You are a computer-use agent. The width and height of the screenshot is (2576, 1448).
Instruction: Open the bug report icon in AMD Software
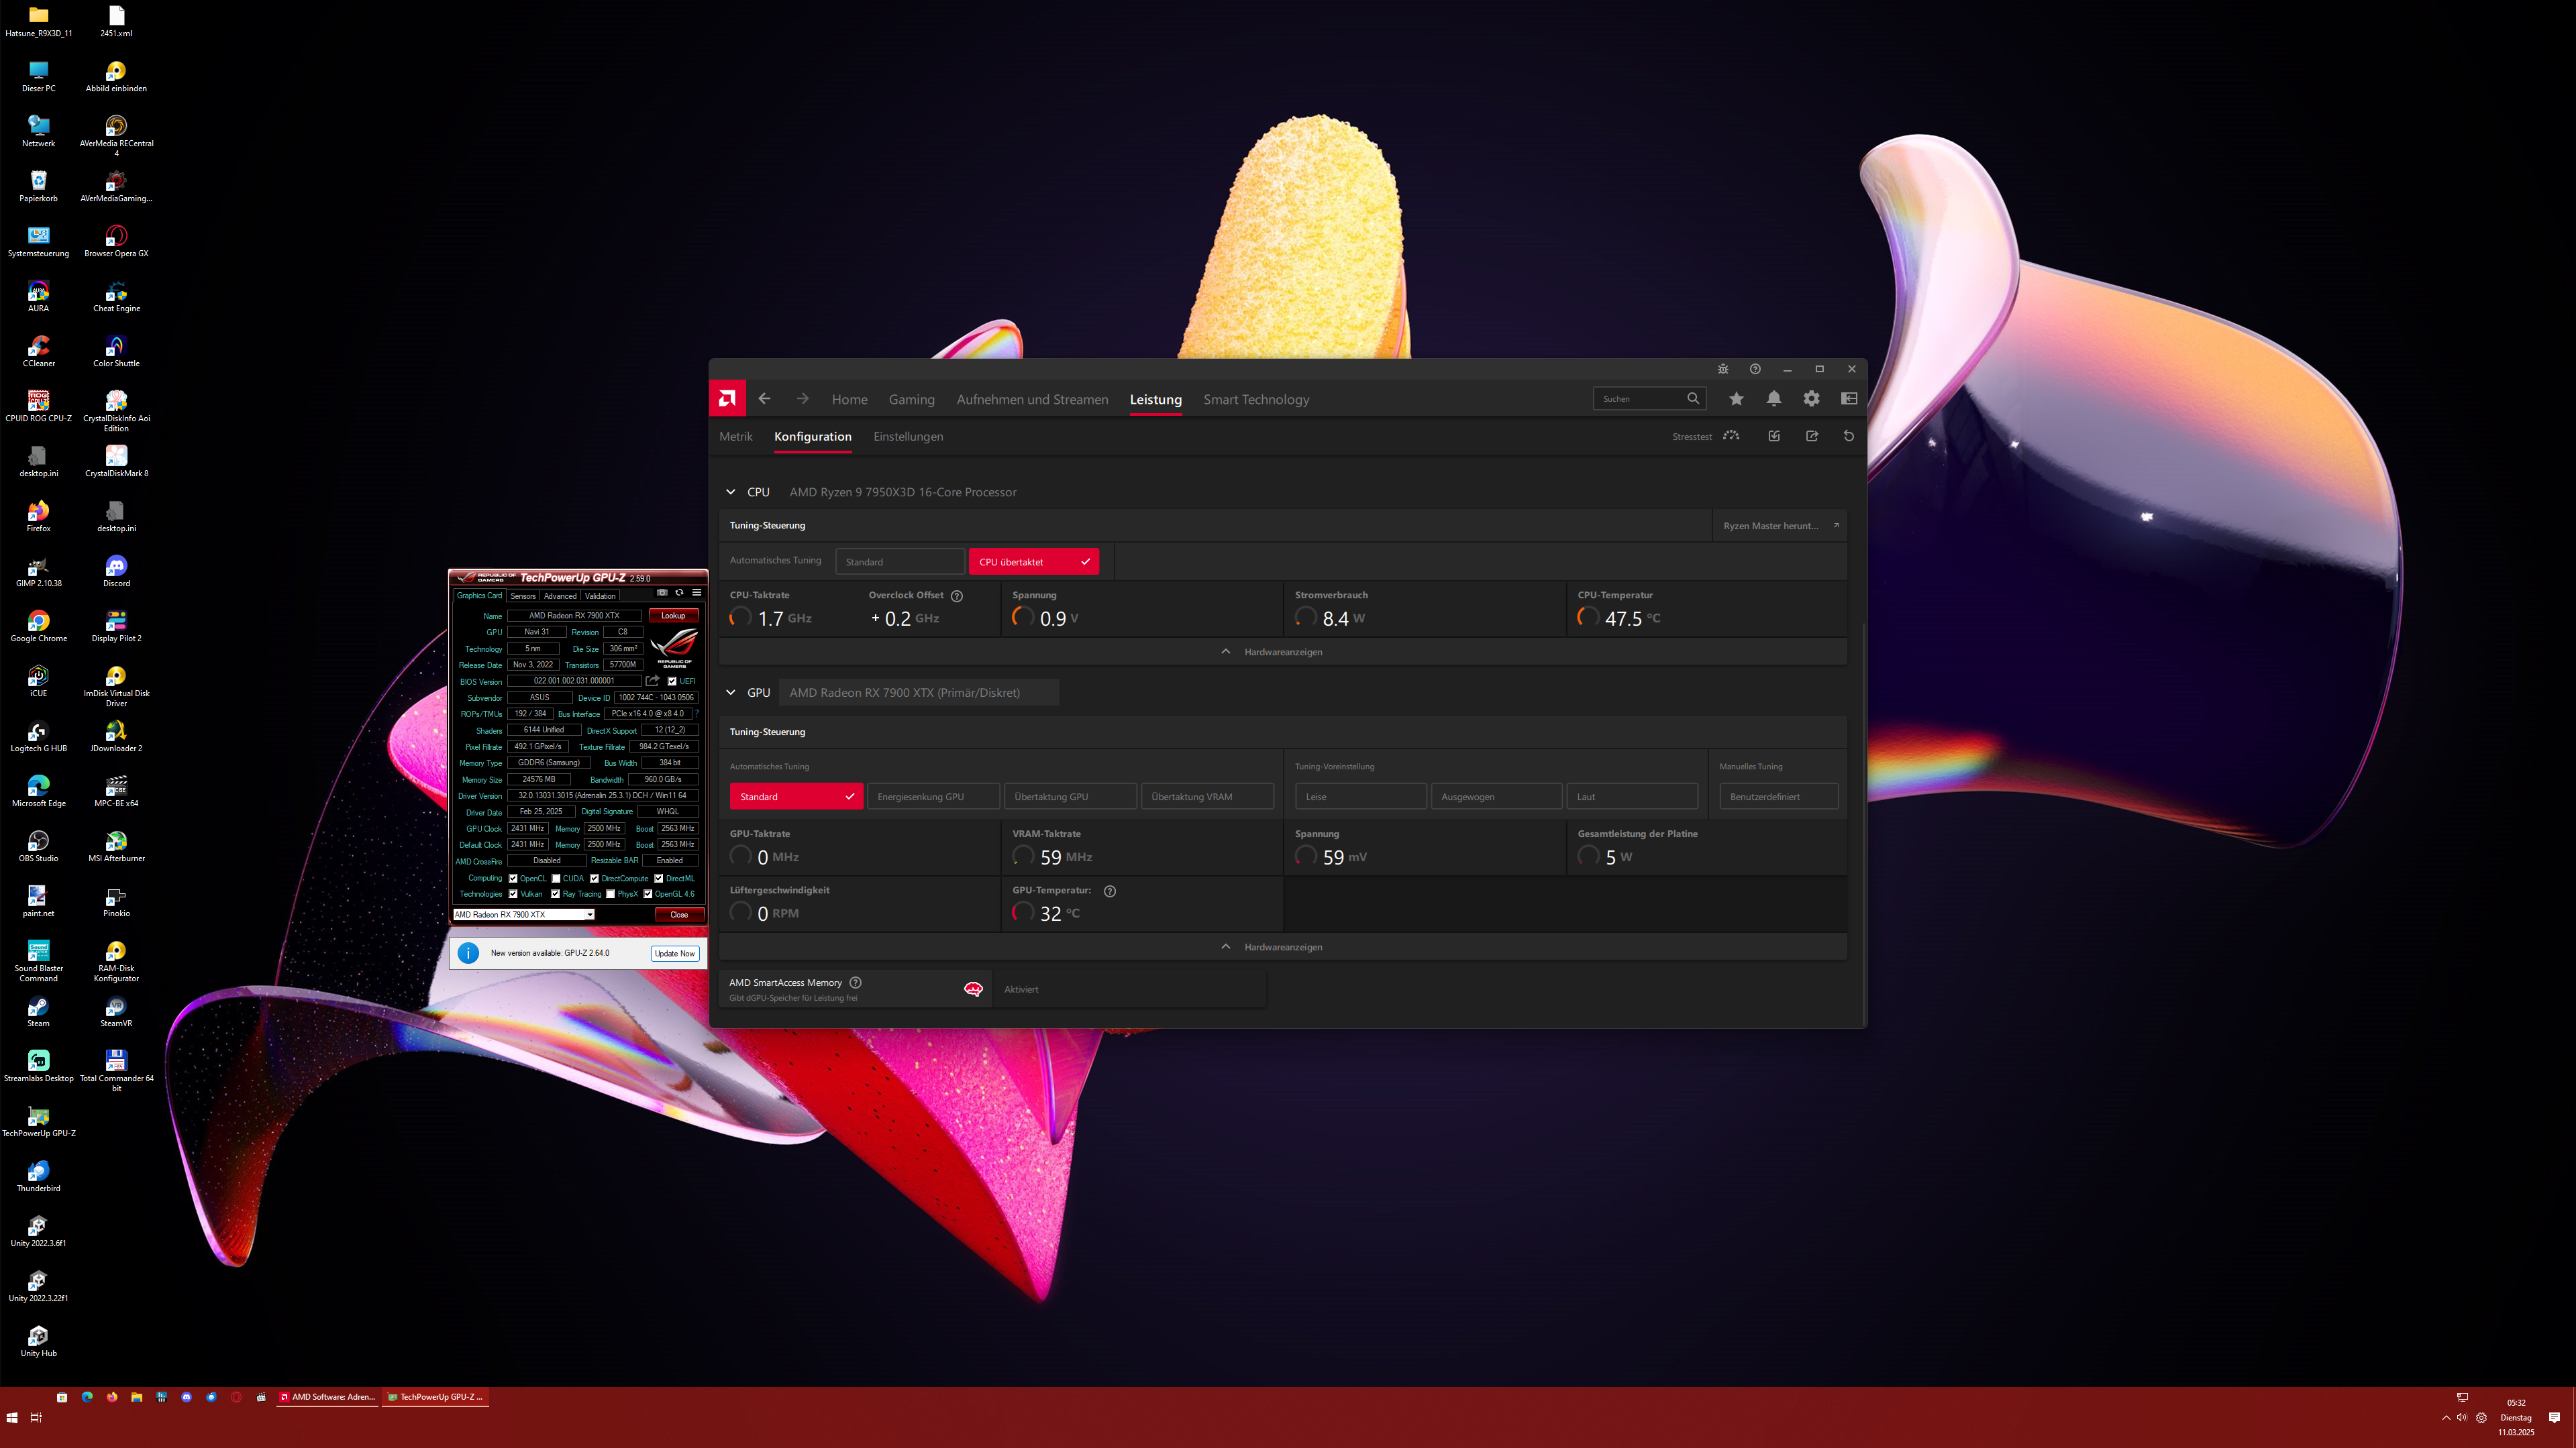click(1723, 369)
